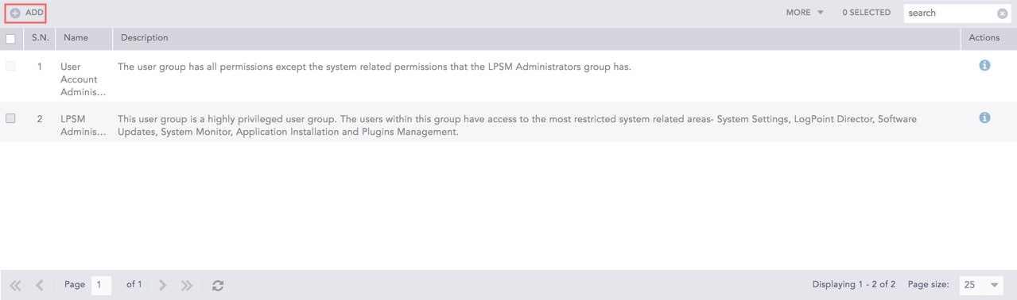The image size is (1017, 300).
Task: Select the LPSM Administrators group name
Action: tap(83, 125)
